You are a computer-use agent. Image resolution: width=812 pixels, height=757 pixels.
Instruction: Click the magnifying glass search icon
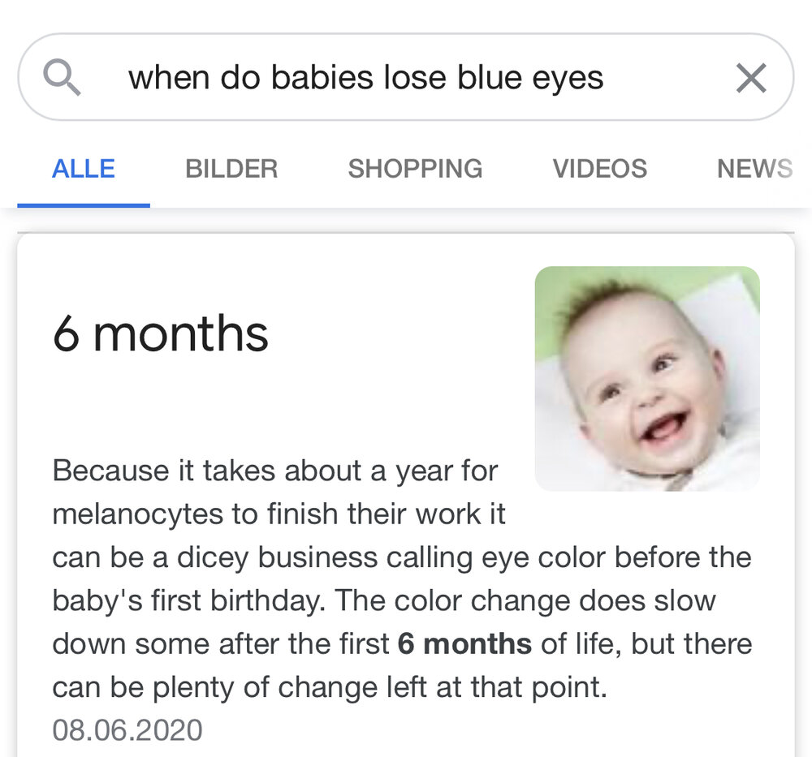tap(63, 77)
